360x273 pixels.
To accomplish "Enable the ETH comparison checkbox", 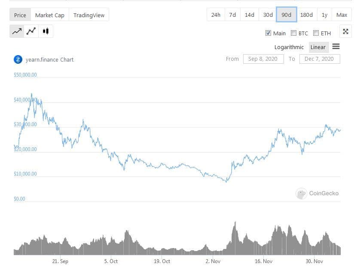I will click(x=316, y=33).
